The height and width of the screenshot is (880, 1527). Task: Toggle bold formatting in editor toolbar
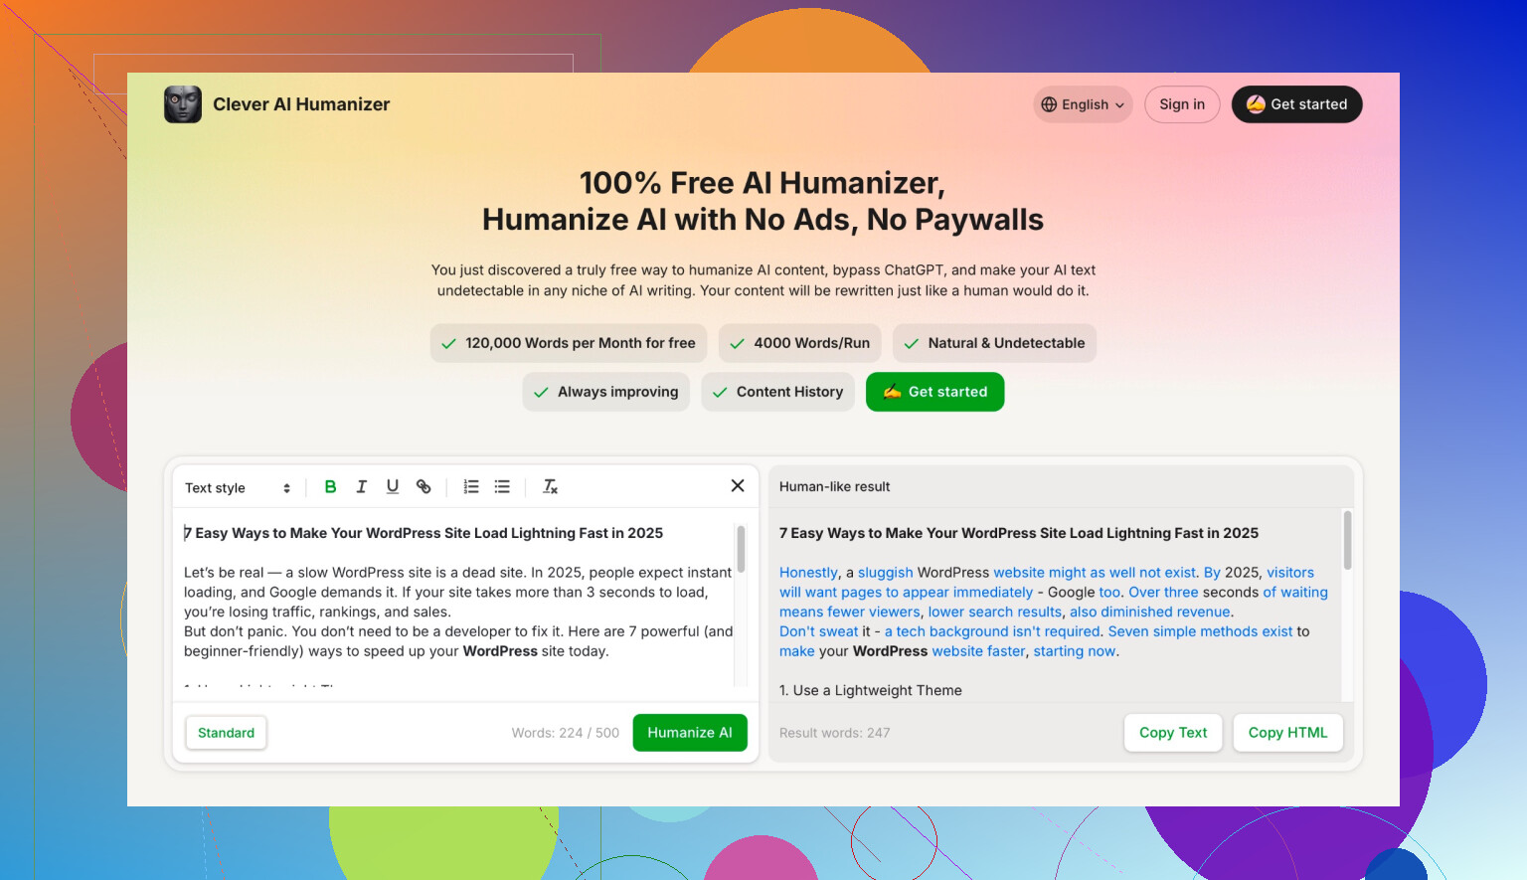click(x=330, y=486)
